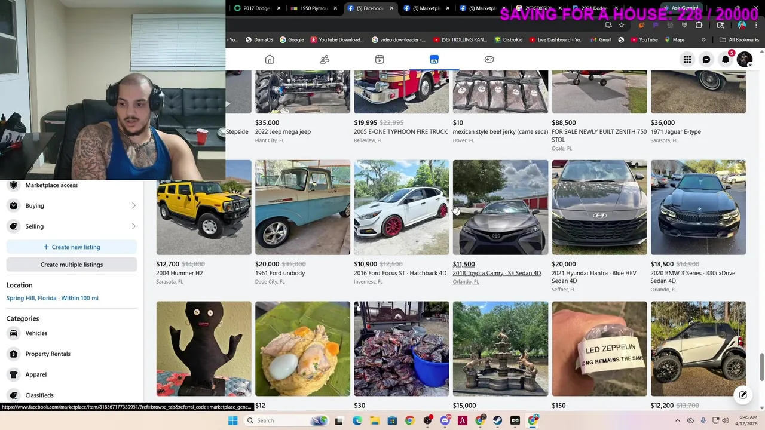
Task: Open 2016 Ford Focus ST listing photo
Action: 402,207
